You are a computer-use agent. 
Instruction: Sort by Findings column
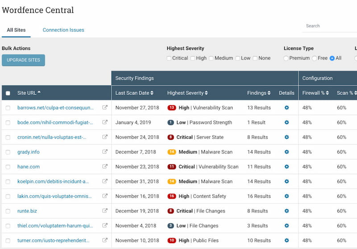click(x=259, y=93)
